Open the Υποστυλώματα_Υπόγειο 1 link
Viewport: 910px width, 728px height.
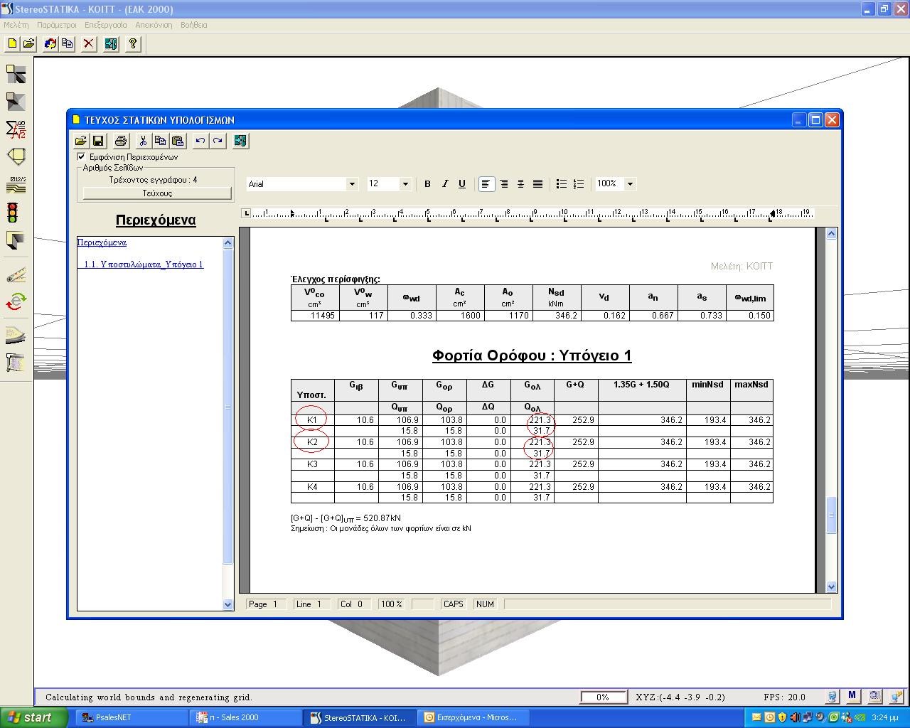(144, 264)
